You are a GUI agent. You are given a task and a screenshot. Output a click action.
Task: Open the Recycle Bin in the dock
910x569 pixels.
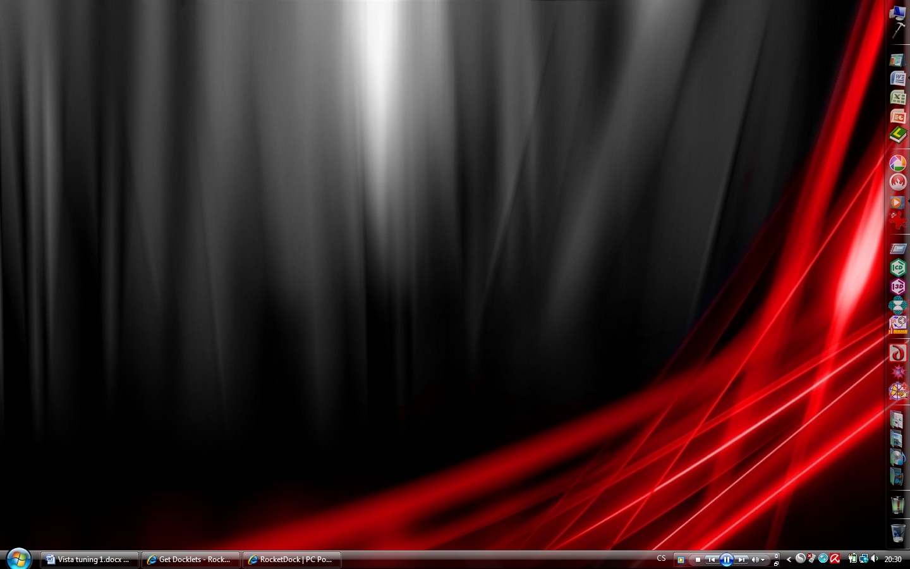pos(897,532)
